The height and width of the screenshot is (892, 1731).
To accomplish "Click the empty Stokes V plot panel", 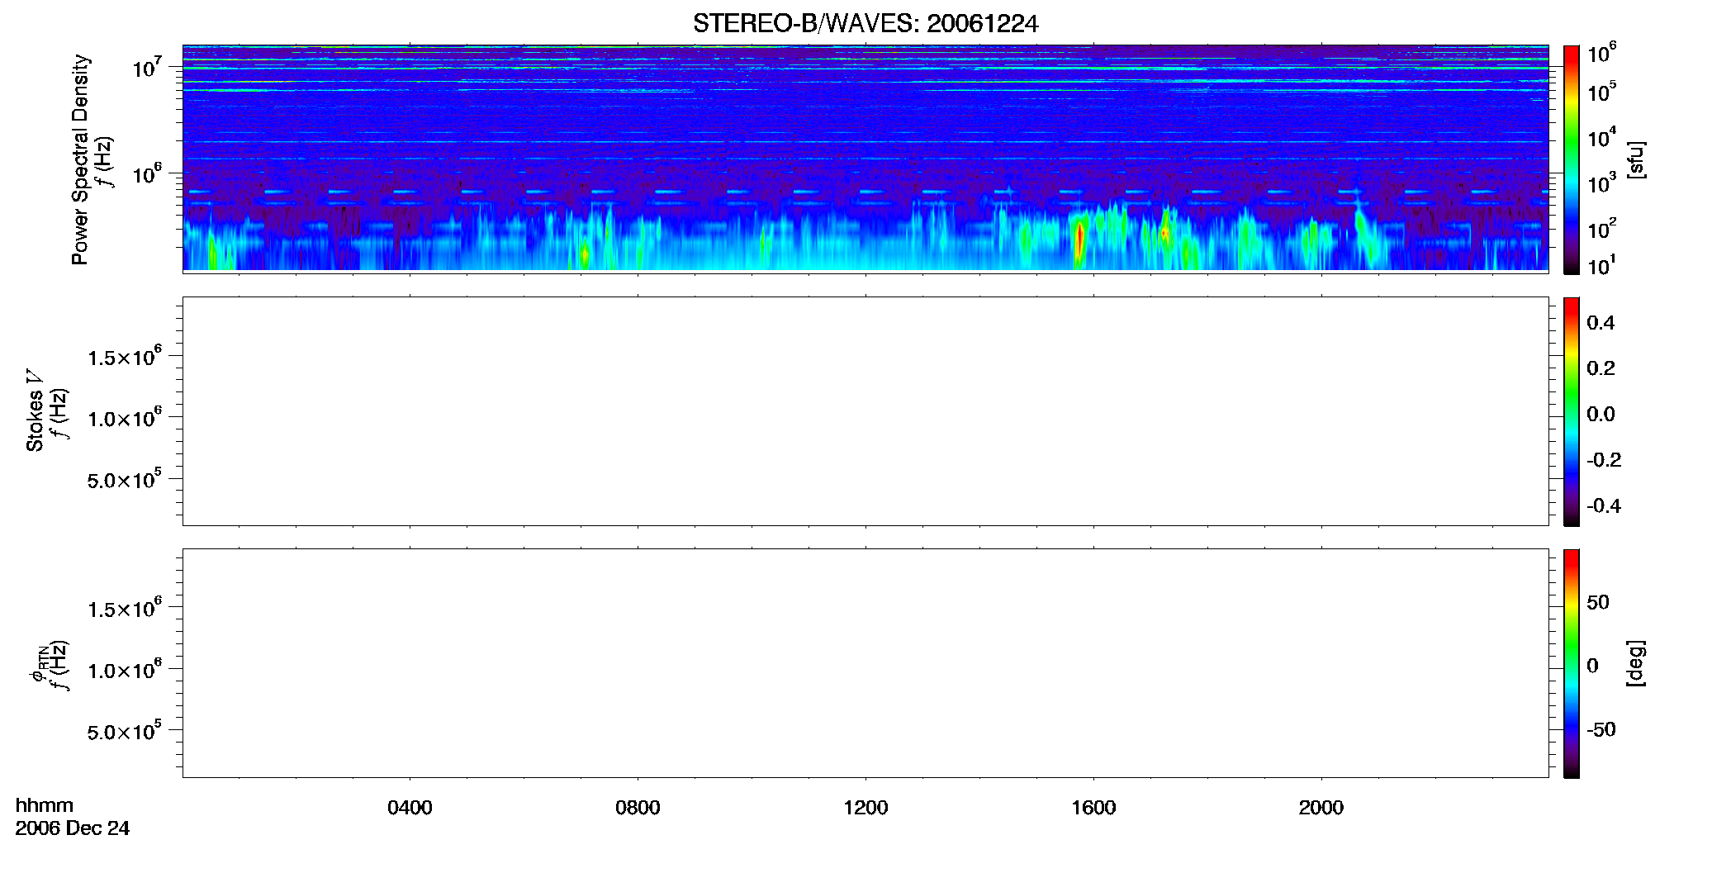I will point(865,411).
